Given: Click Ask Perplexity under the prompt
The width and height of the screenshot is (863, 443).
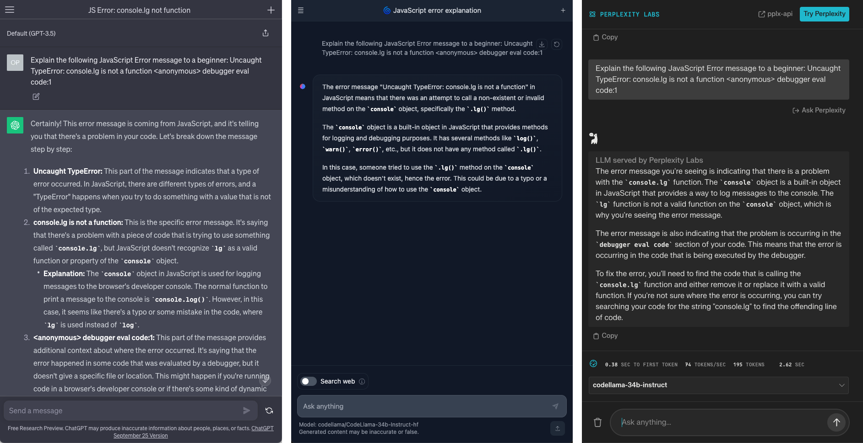Looking at the screenshot, I should (x=819, y=110).
